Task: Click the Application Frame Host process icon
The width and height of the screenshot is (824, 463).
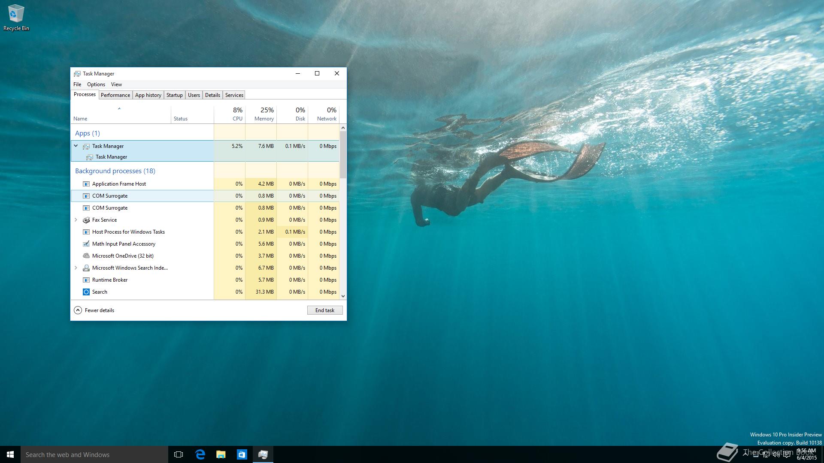Action: 86,184
